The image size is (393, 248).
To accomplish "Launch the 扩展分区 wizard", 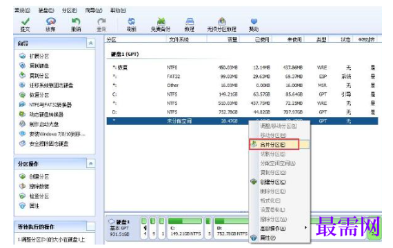I will click(x=39, y=56).
